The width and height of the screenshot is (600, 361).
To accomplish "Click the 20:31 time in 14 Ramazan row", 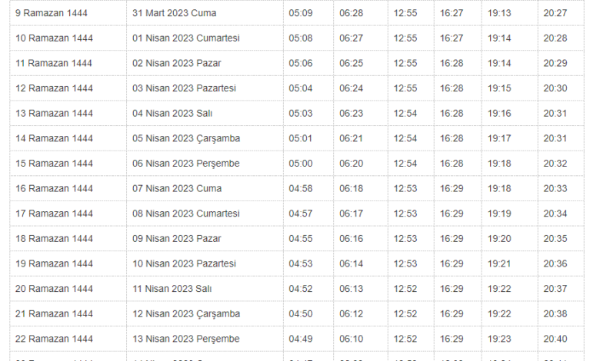I will 555,138.
